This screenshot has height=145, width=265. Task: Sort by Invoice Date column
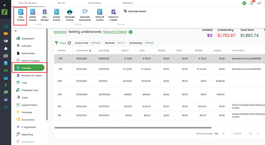(83, 50)
